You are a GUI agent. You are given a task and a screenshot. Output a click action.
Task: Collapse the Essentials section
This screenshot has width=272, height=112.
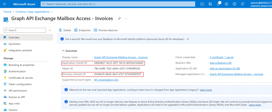pyautogui.click(x=63, y=51)
